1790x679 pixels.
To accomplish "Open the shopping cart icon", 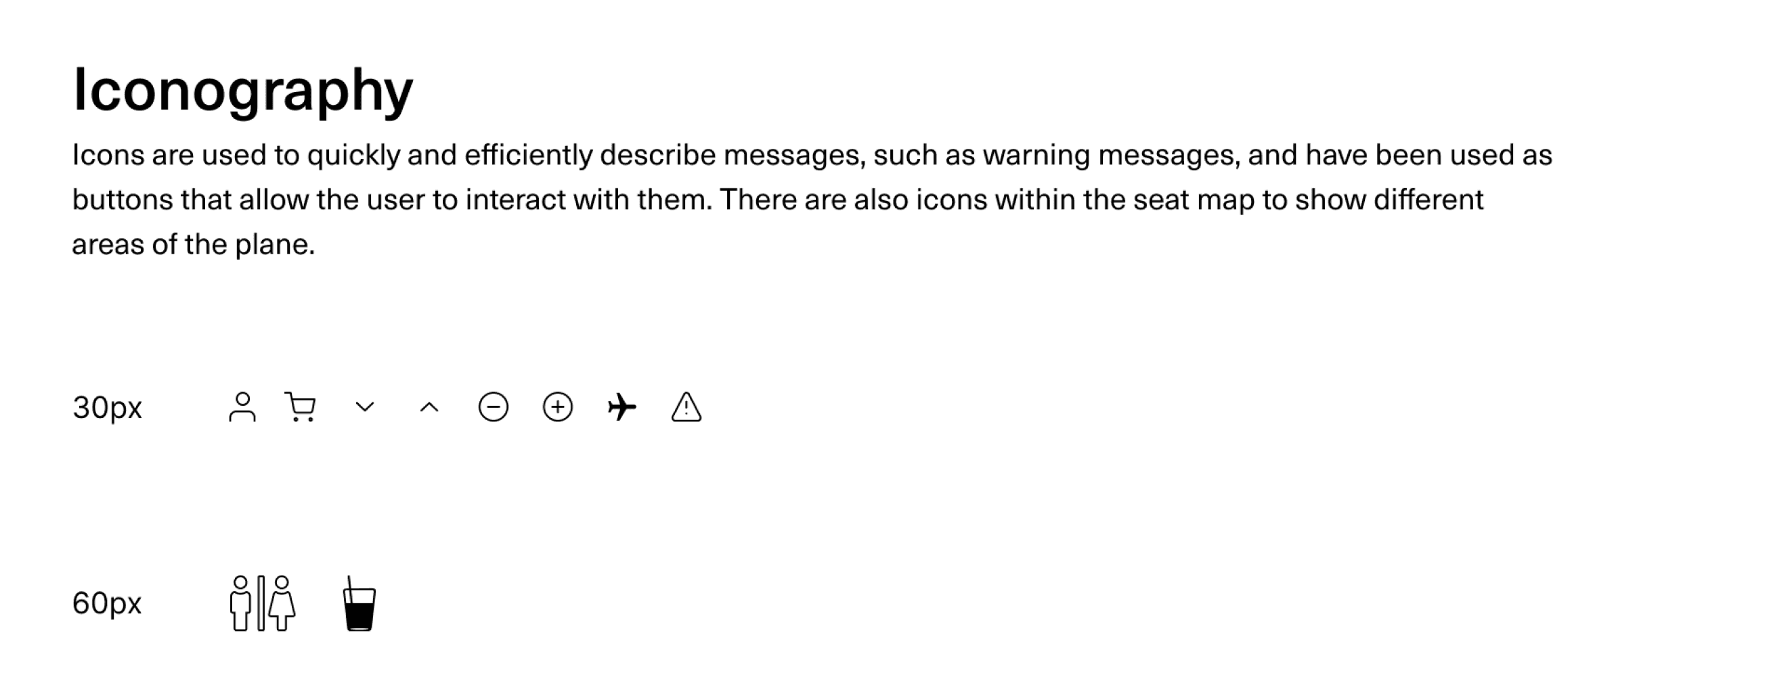I will [x=300, y=407].
